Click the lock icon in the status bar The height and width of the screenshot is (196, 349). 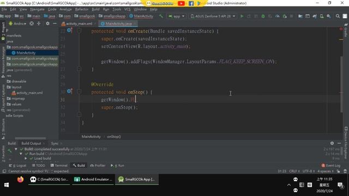coord(338,171)
